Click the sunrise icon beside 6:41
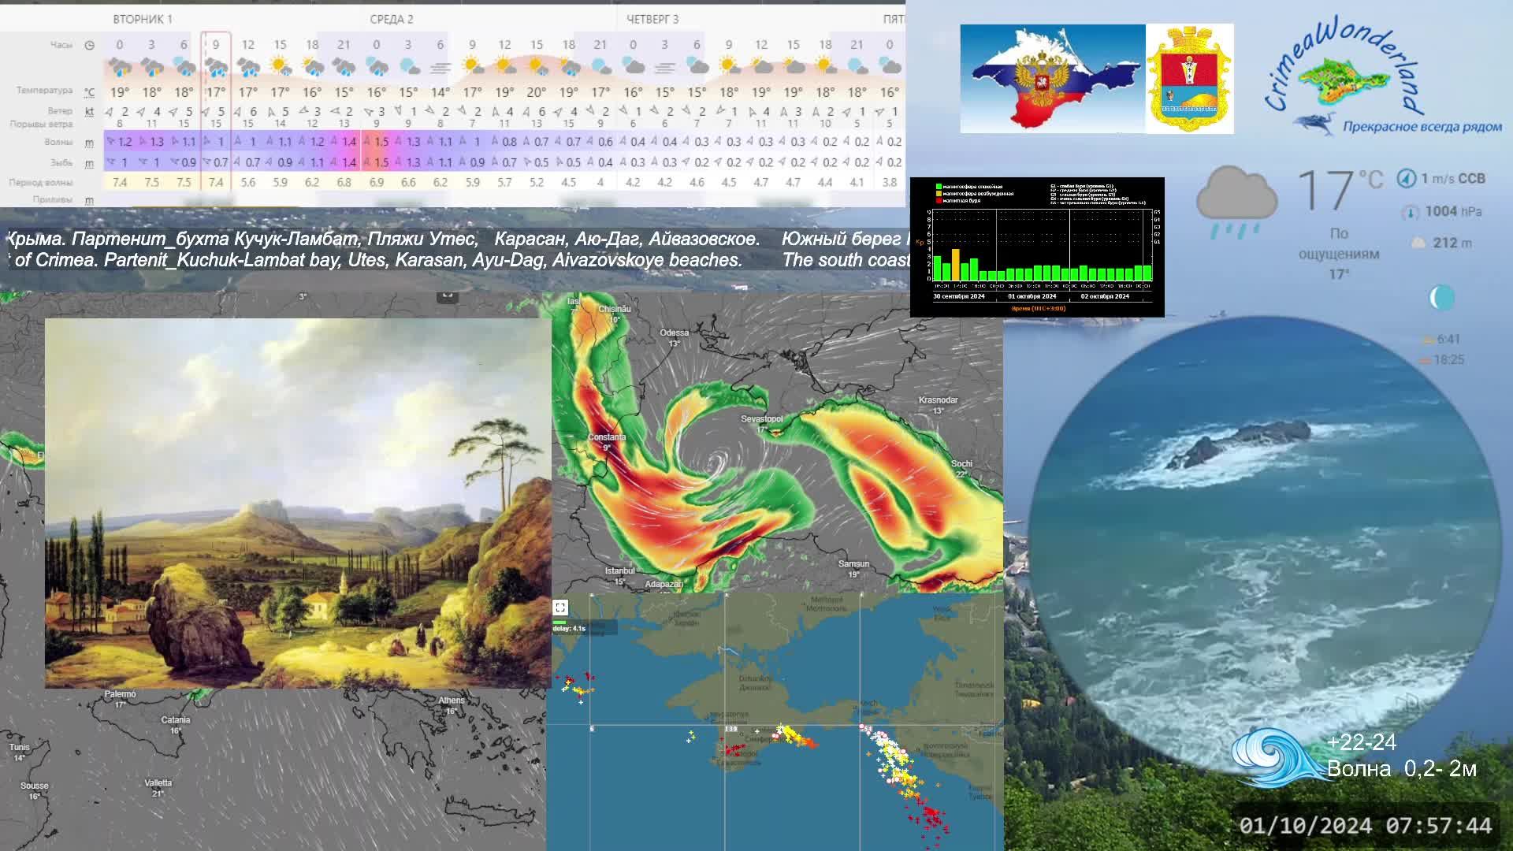This screenshot has height=851, width=1513. [x=1427, y=340]
